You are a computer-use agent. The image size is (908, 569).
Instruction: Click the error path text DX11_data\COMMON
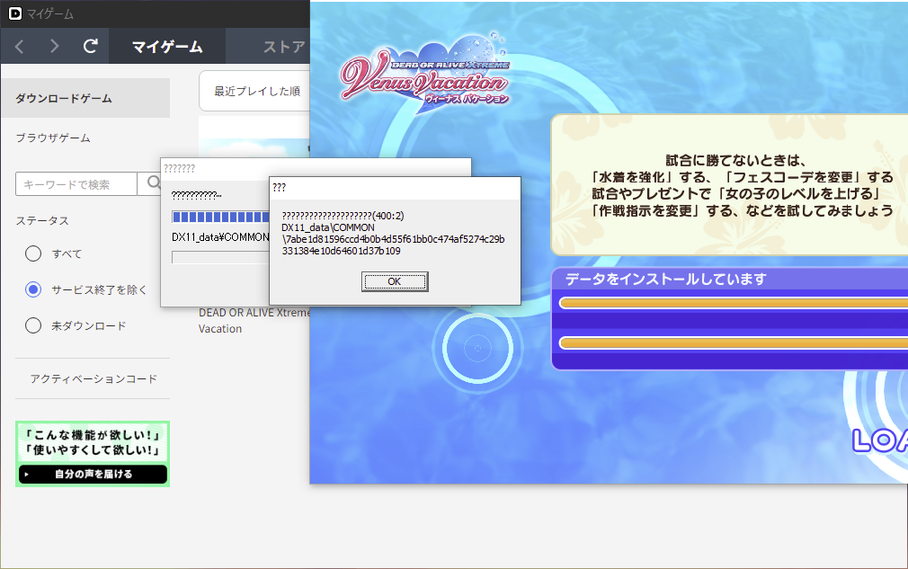tap(328, 227)
